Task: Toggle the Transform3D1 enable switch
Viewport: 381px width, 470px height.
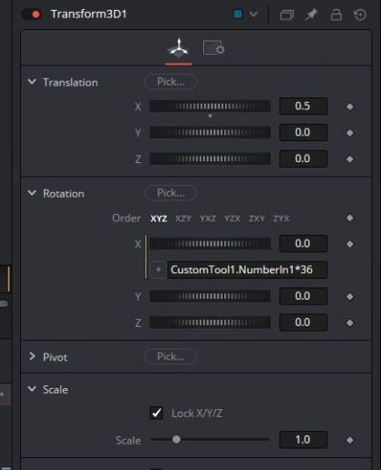Action: 32,15
